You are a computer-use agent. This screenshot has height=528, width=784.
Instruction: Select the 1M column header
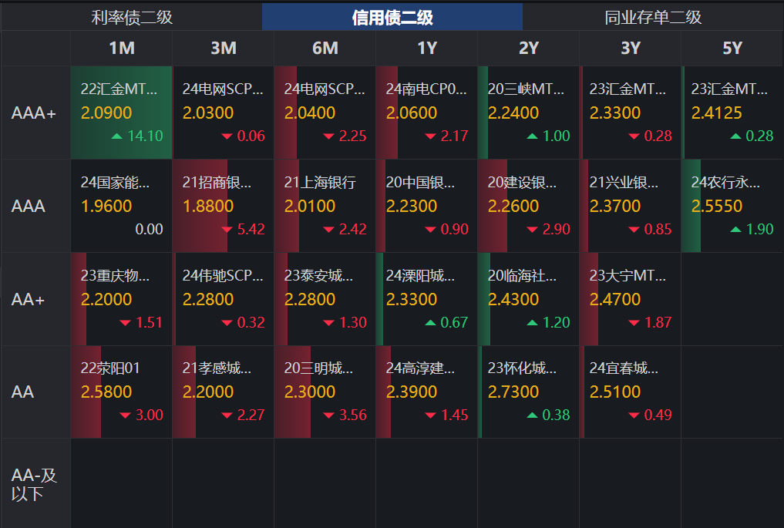[120, 48]
